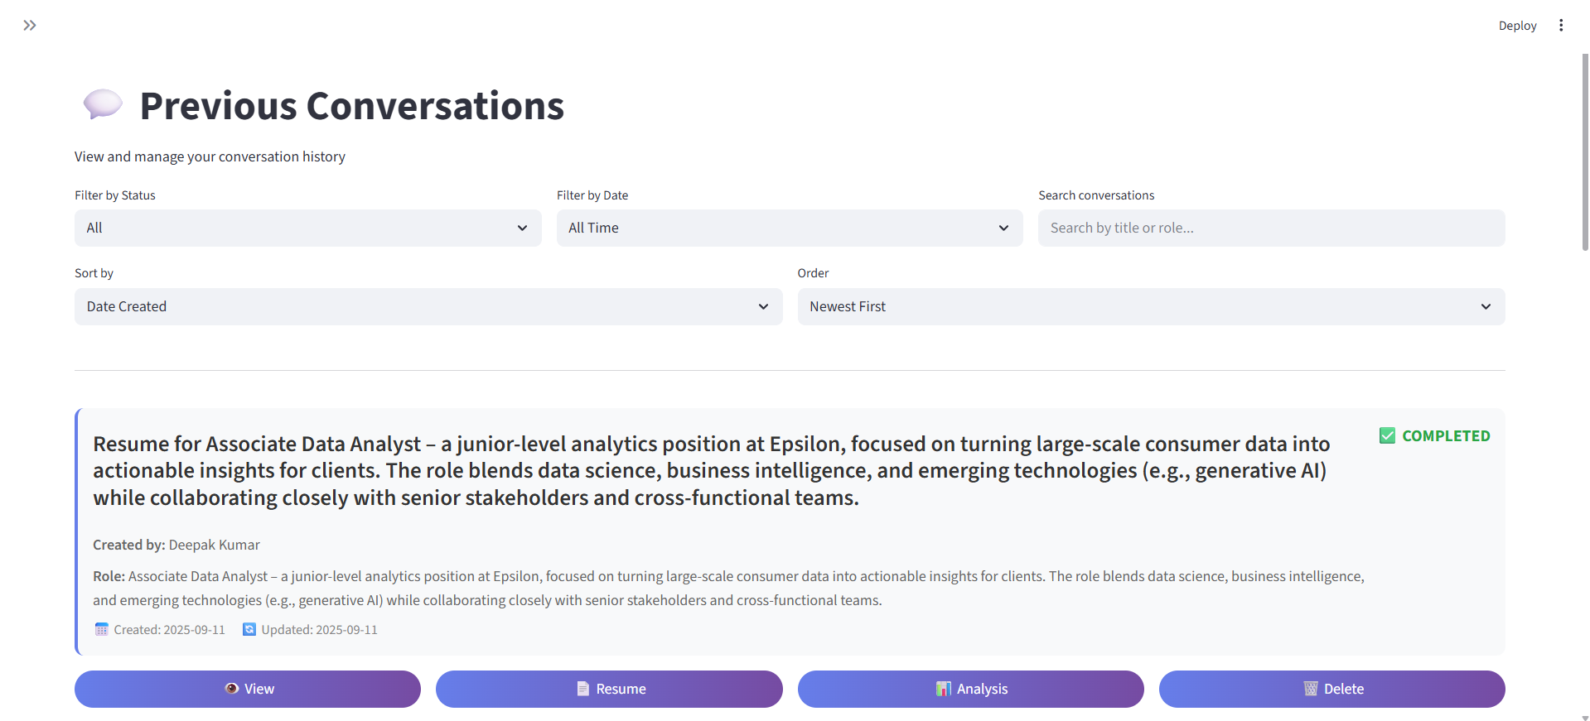Click the Associate Data Analyst conversation title

[711, 470]
